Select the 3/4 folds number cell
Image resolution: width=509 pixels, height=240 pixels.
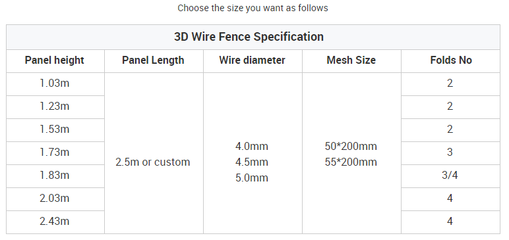pyautogui.click(x=450, y=176)
